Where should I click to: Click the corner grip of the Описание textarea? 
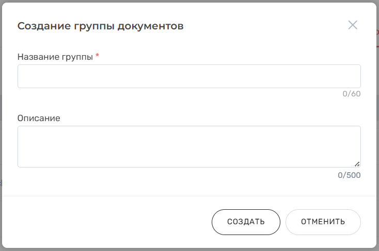point(357,164)
